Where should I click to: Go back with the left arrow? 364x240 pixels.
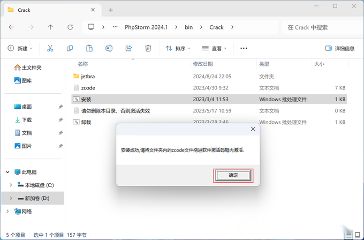click(11, 27)
